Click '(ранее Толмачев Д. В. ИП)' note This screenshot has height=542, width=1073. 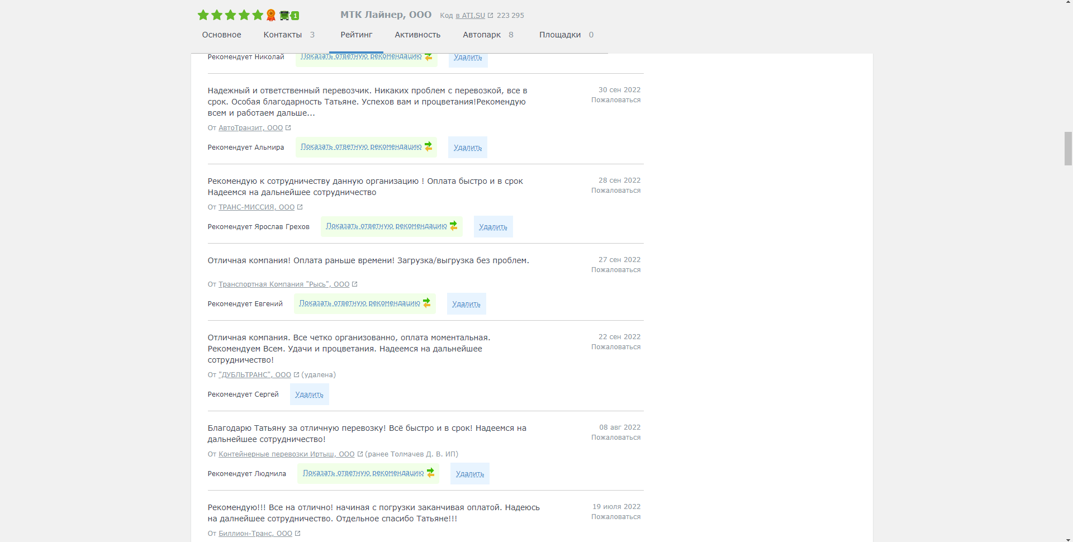point(411,454)
